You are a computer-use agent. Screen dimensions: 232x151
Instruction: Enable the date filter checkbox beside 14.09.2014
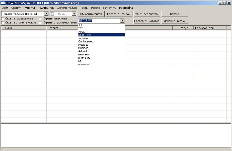52,14
